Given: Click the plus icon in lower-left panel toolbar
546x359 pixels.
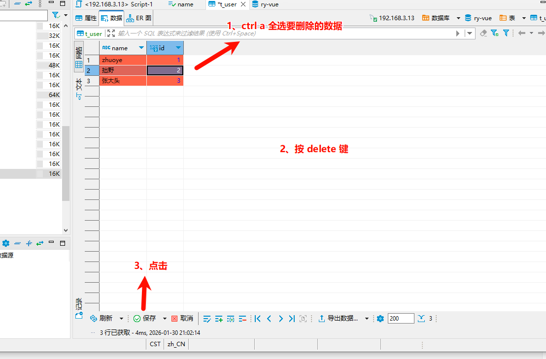Looking at the screenshot, I should click(29, 243).
